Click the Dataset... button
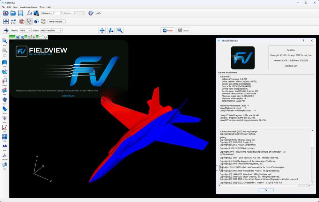The height and width of the screenshot is (202, 319). click(47, 13)
